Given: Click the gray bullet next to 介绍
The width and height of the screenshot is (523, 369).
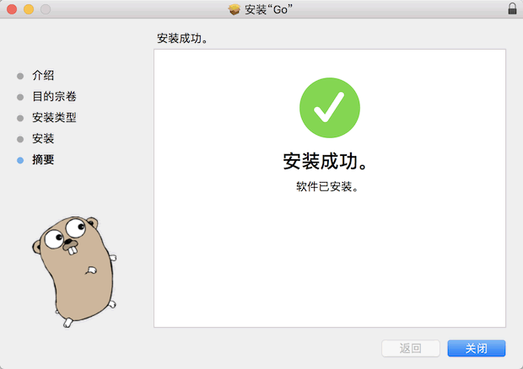Looking at the screenshot, I should coord(20,76).
